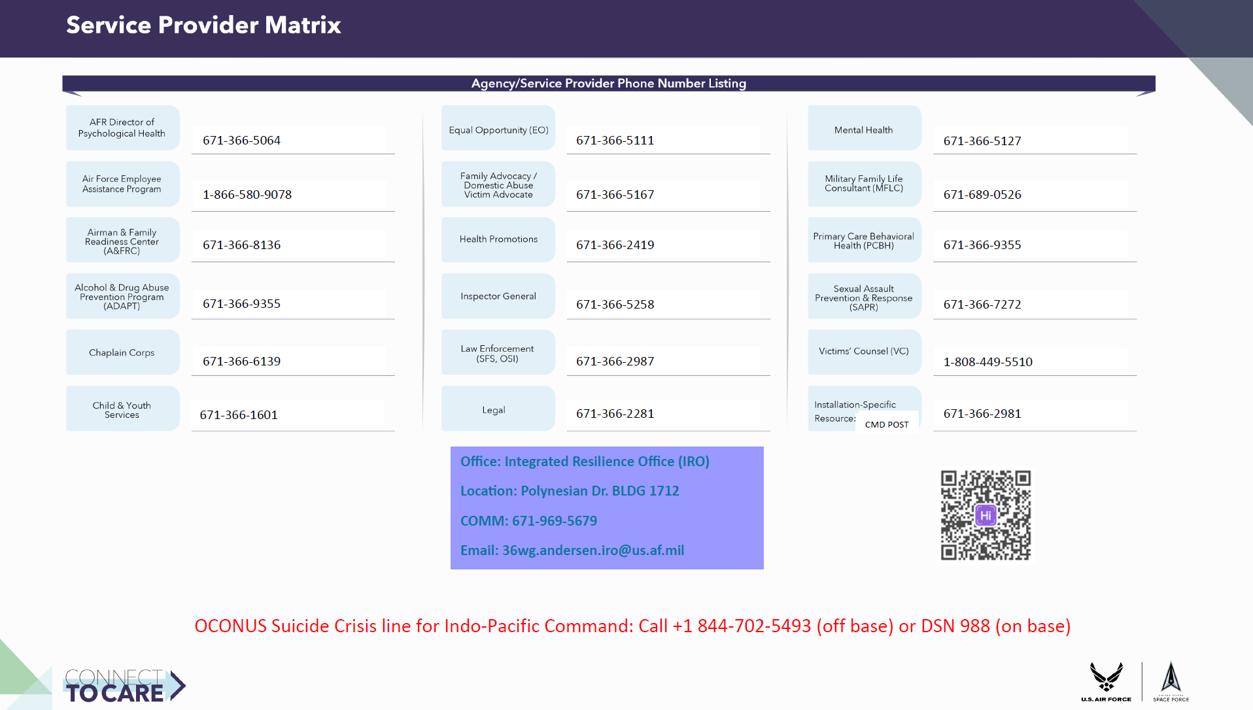Click the Equal Opportunity (EO) box
This screenshot has width=1253, height=710.
tap(498, 129)
